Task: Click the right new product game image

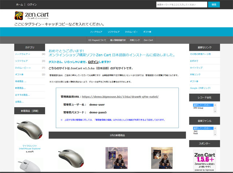Action: 162,158
